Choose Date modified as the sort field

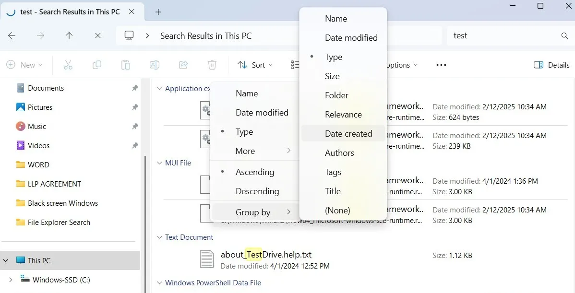point(262,112)
